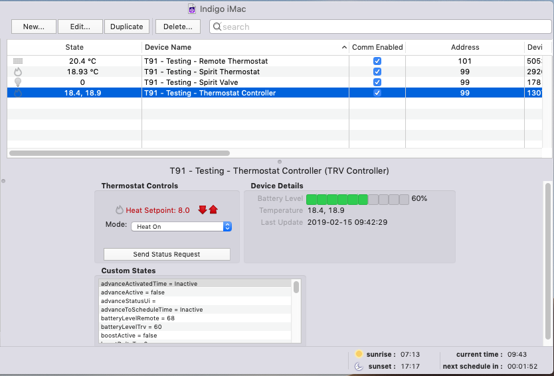Image resolution: width=554 pixels, height=376 pixels.
Task: Click the split pane divider handle dot
Action: (x=280, y=162)
